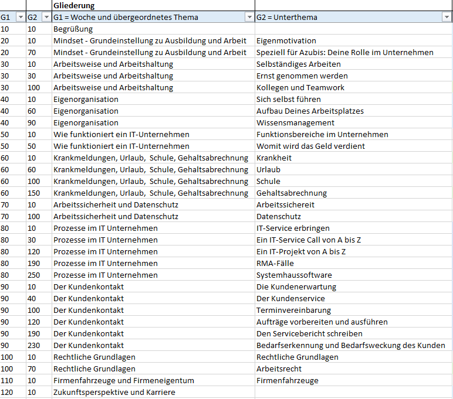The width and height of the screenshot is (453, 399).
Task: Select the Aufbau Deines Arbeitsplatzes cell
Action: [353, 111]
